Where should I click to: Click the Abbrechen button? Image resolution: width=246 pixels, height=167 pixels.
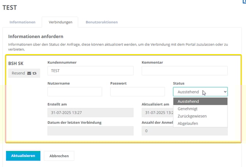(59, 156)
